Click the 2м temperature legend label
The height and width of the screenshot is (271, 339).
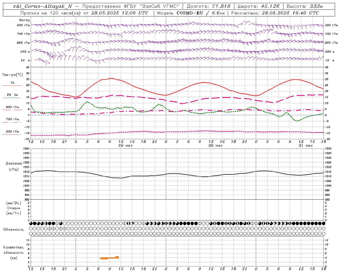[12, 83]
